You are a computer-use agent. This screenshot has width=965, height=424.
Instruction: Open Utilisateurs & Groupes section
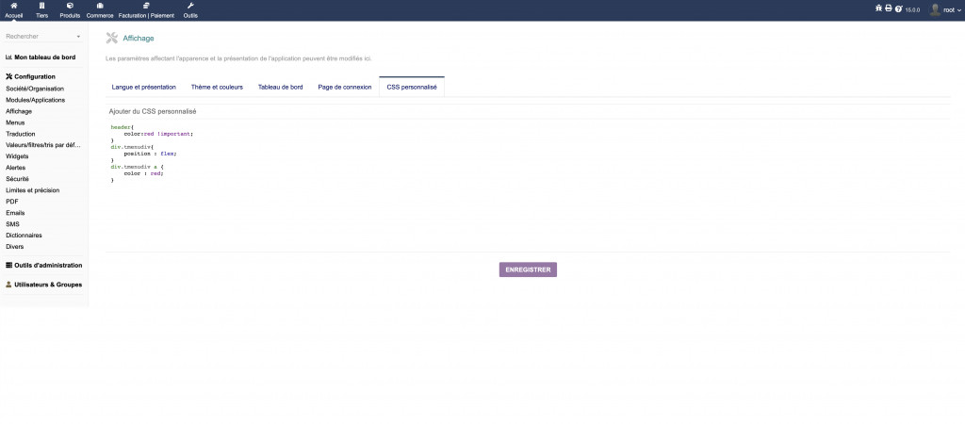(x=48, y=285)
